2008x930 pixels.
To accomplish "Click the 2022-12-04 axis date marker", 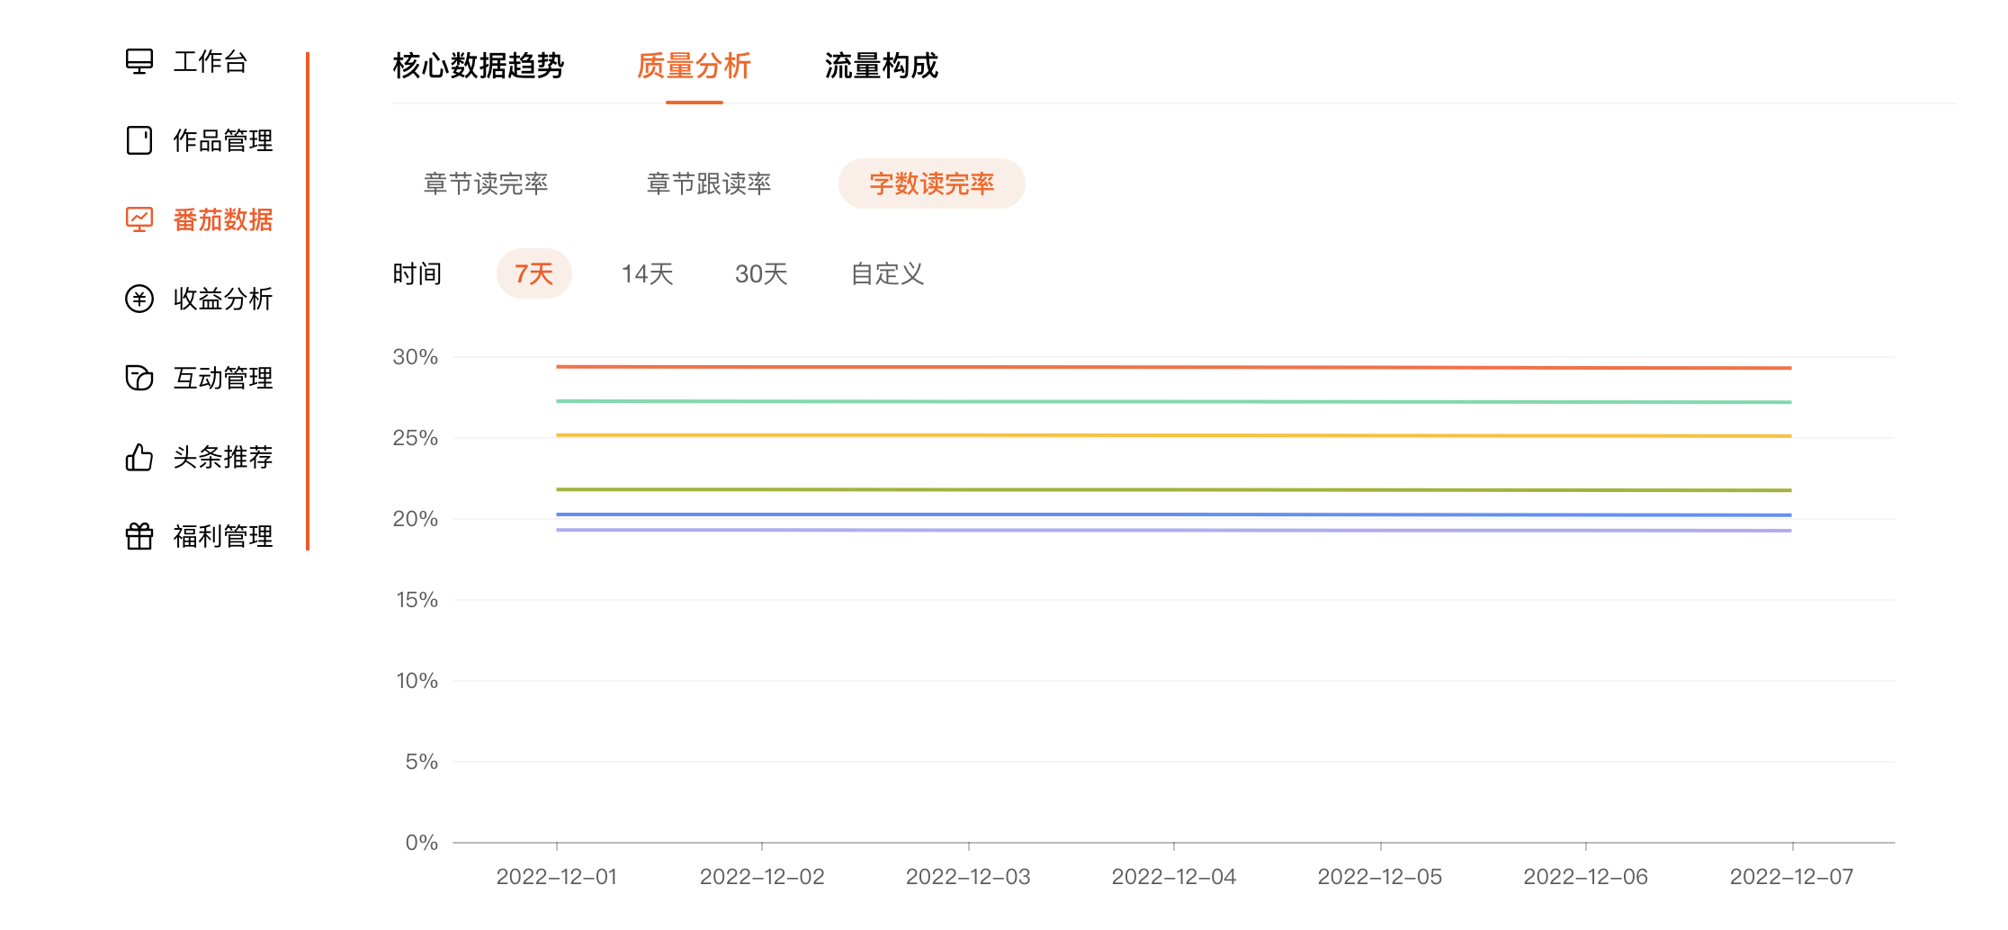I will coord(1173,876).
